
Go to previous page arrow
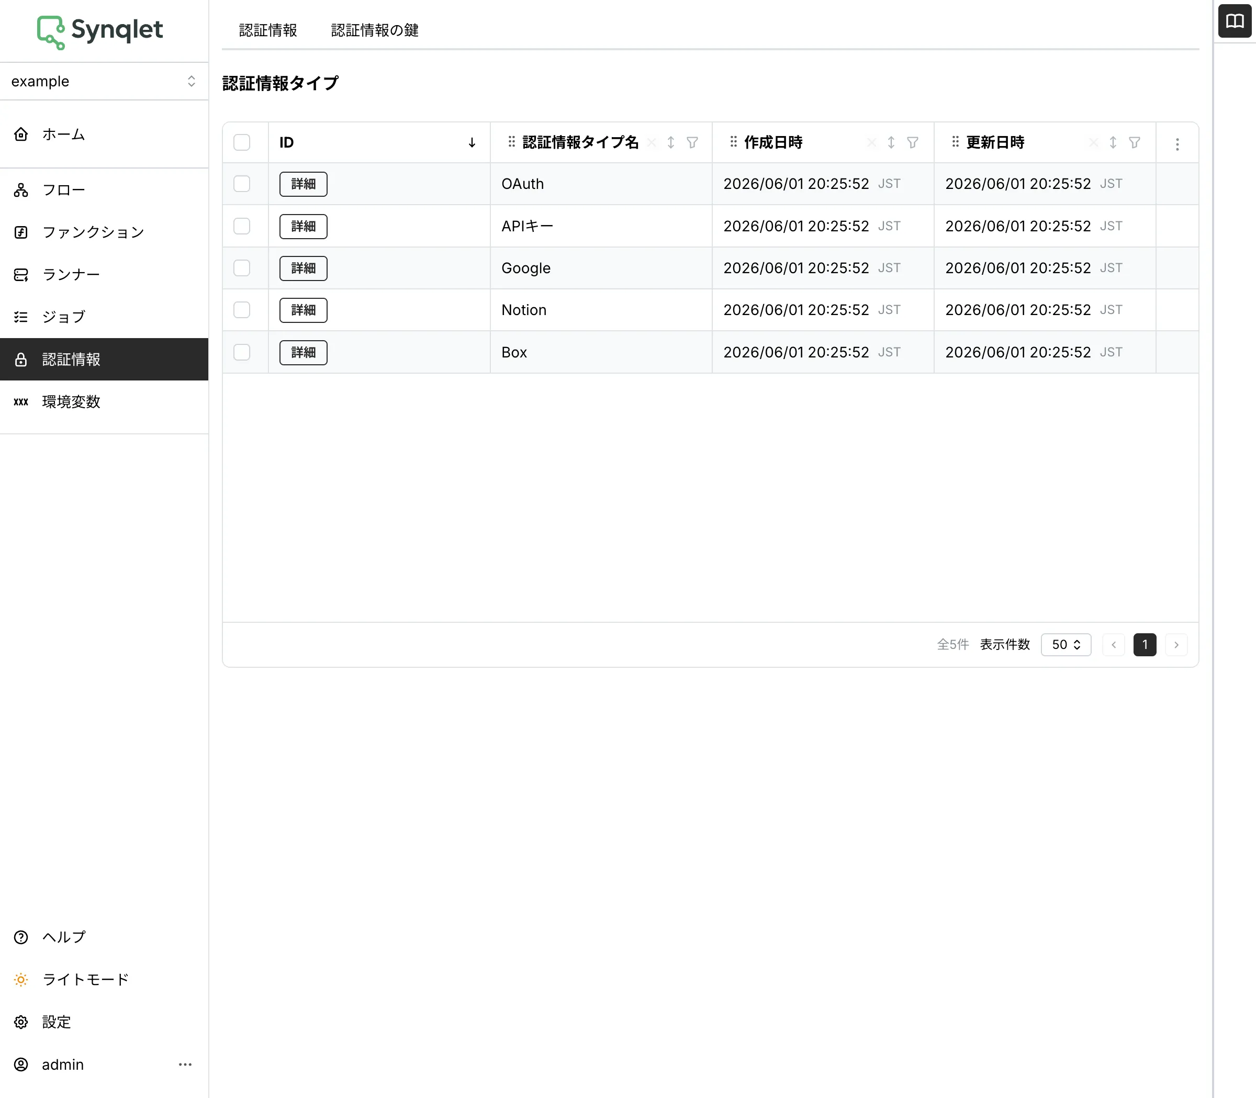click(1113, 645)
